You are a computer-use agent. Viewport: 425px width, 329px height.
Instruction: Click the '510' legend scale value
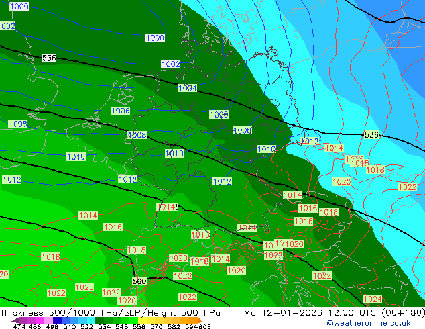(70, 326)
